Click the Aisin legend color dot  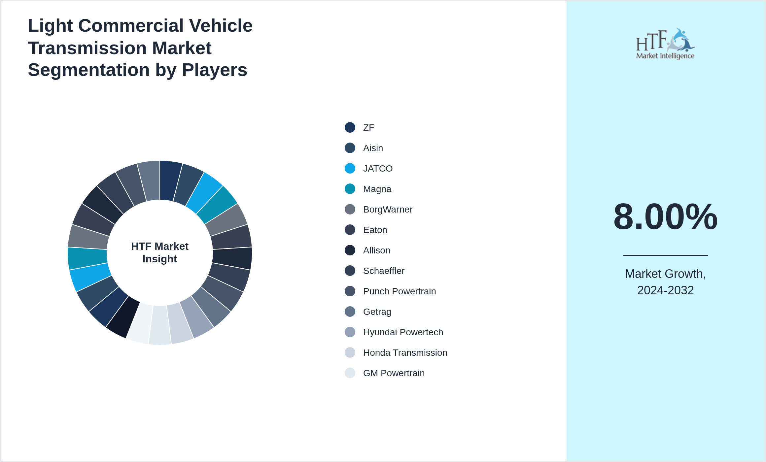point(350,148)
